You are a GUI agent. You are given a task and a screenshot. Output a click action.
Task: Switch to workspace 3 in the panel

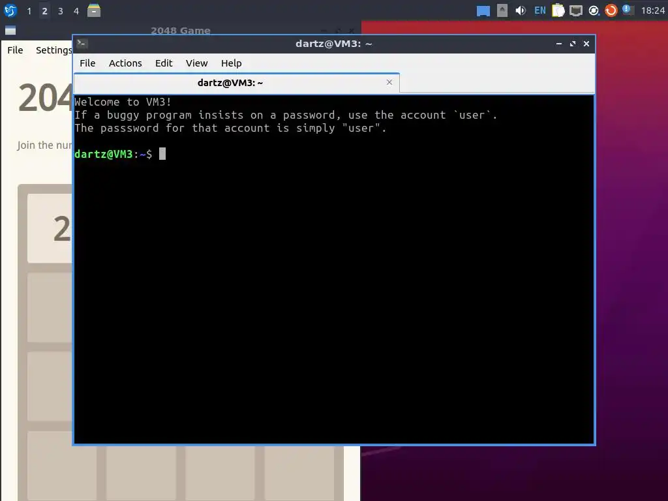pyautogui.click(x=61, y=11)
